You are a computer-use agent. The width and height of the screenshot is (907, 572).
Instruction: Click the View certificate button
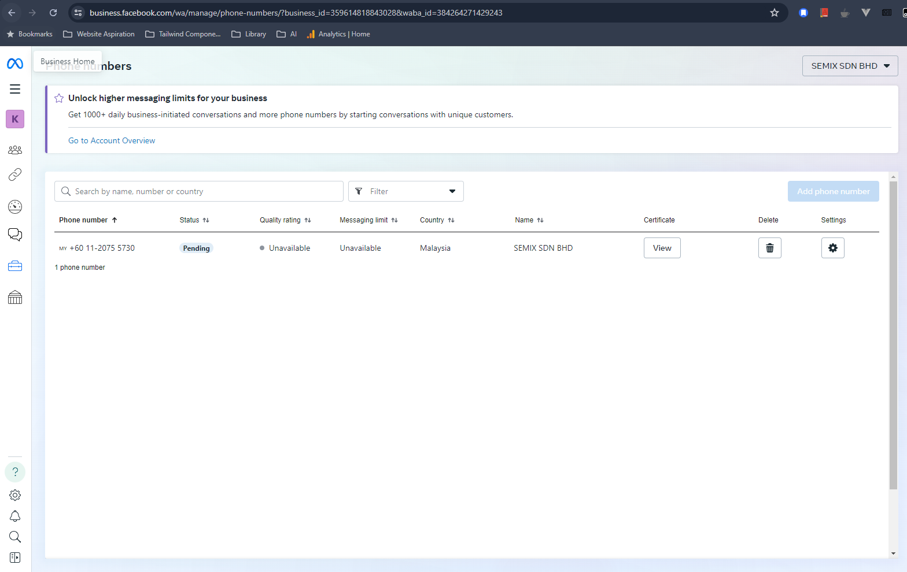[662, 248]
